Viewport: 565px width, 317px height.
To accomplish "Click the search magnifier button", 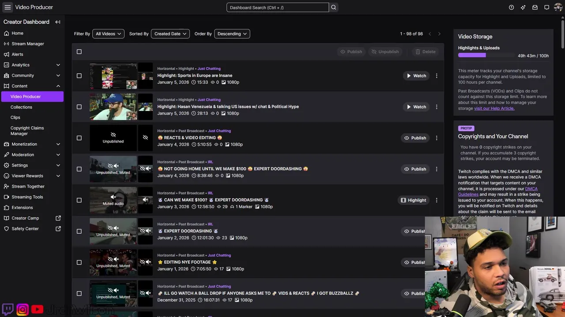I will [x=334, y=7].
